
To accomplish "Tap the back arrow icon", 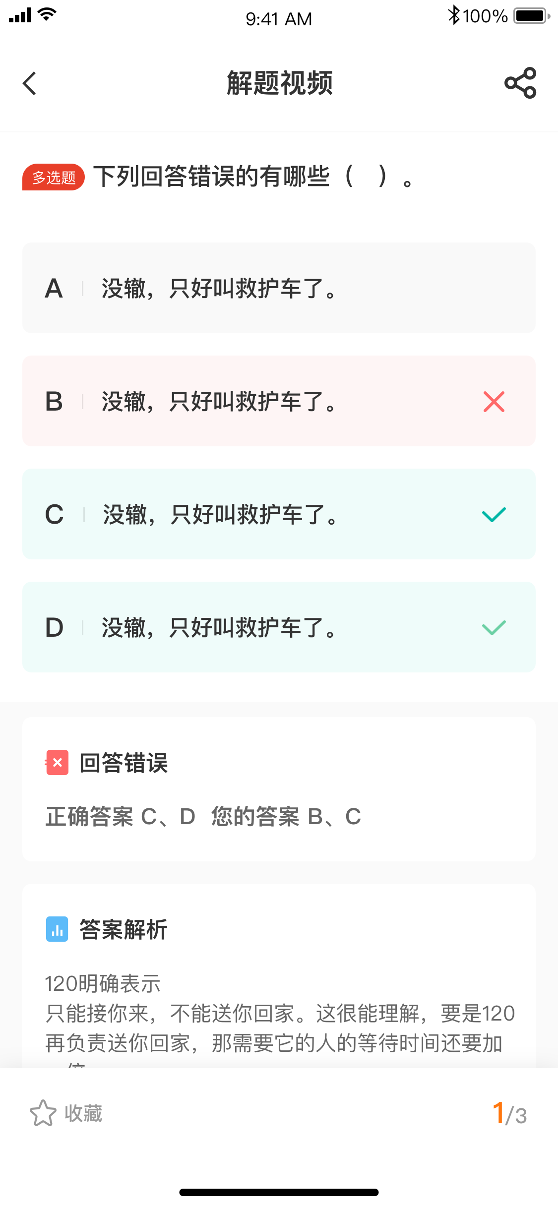I will click(x=30, y=83).
